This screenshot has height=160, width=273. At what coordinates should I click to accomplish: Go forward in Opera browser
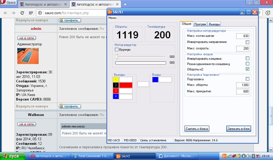click(13, 13)
